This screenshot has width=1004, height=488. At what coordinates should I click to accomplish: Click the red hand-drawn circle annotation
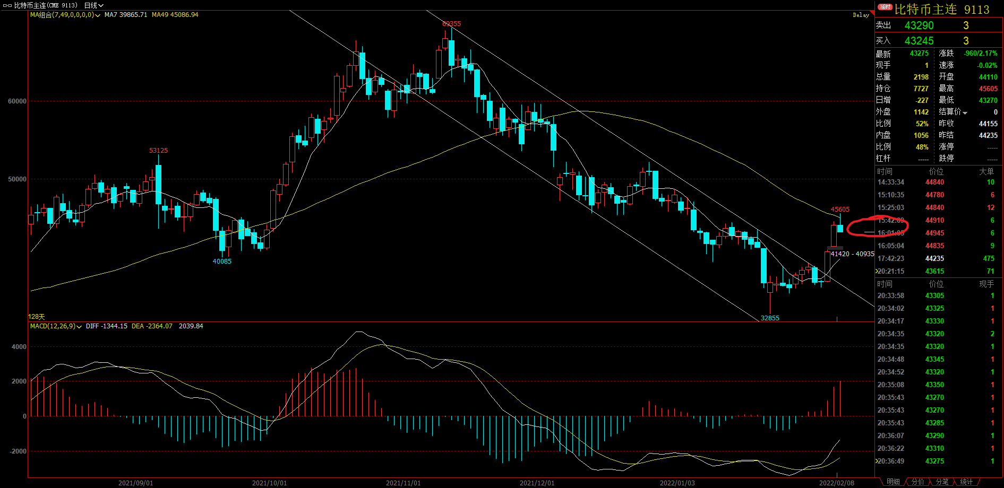click(877, 226)
